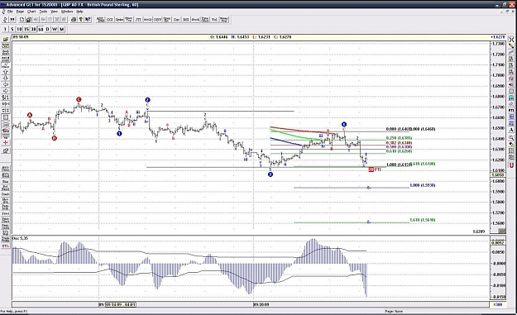Open the View menu

tap(54, 12)
